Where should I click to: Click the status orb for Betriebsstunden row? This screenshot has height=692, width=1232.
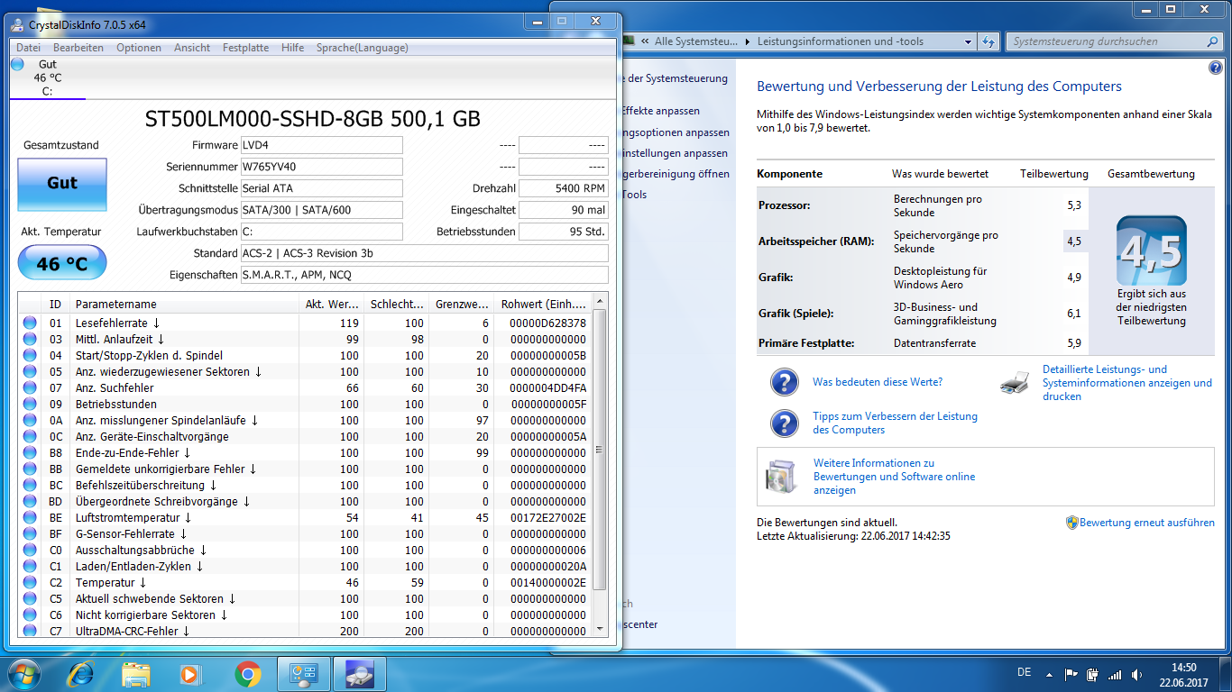(30, 404)
